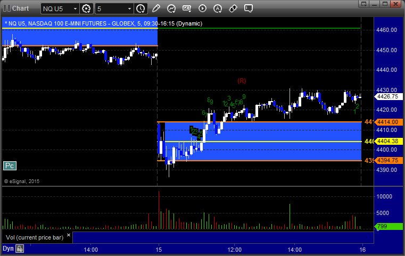Click 4460.00 on the price axis

pos(387,30)
